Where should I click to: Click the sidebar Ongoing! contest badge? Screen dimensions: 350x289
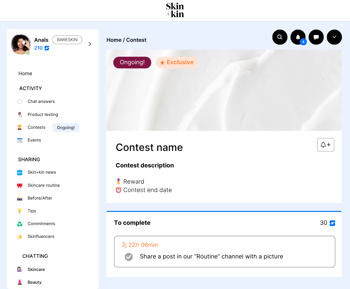[x=66, y=128]
